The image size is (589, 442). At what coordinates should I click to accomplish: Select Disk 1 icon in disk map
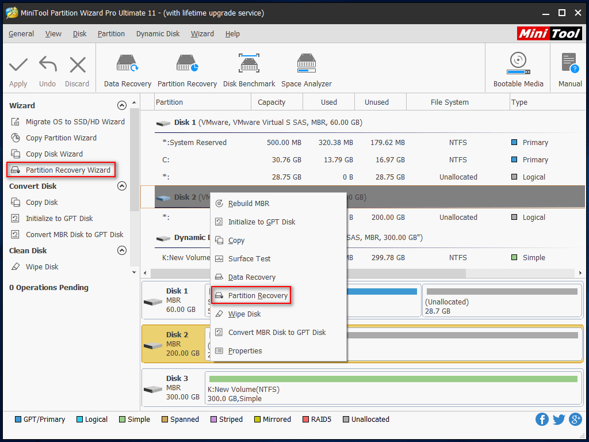pyautogui.click(x=152, y=302)
